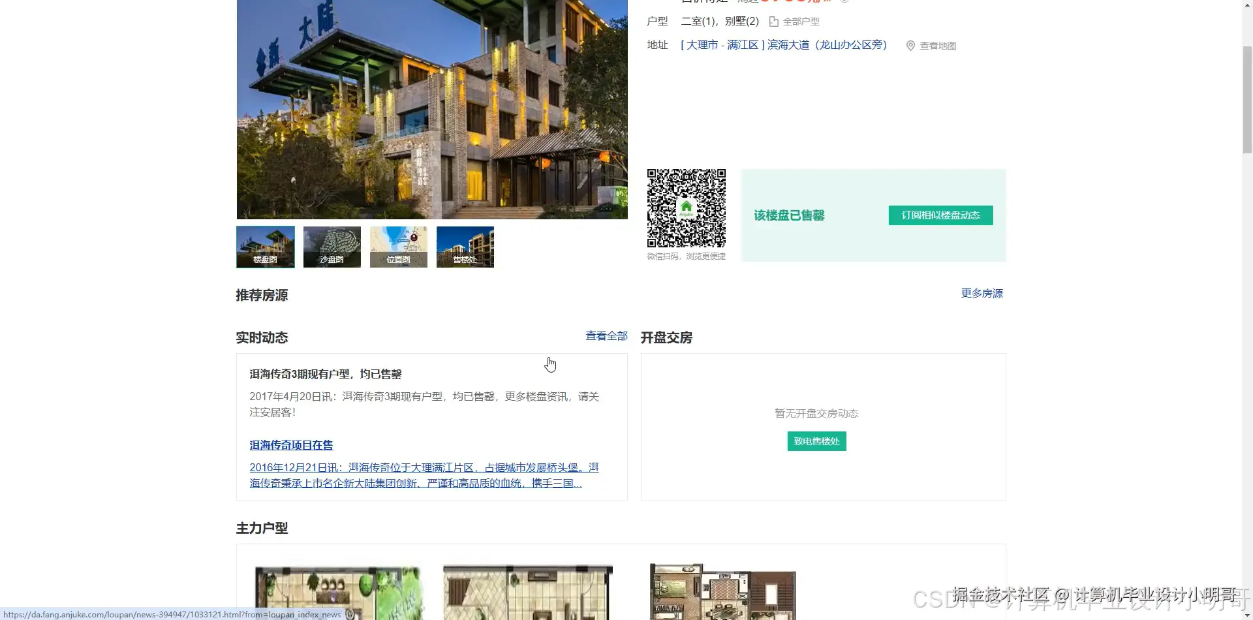Open the 更多房源 link
The height and width of the screenshot is (620, 1253).
[982, 293]
